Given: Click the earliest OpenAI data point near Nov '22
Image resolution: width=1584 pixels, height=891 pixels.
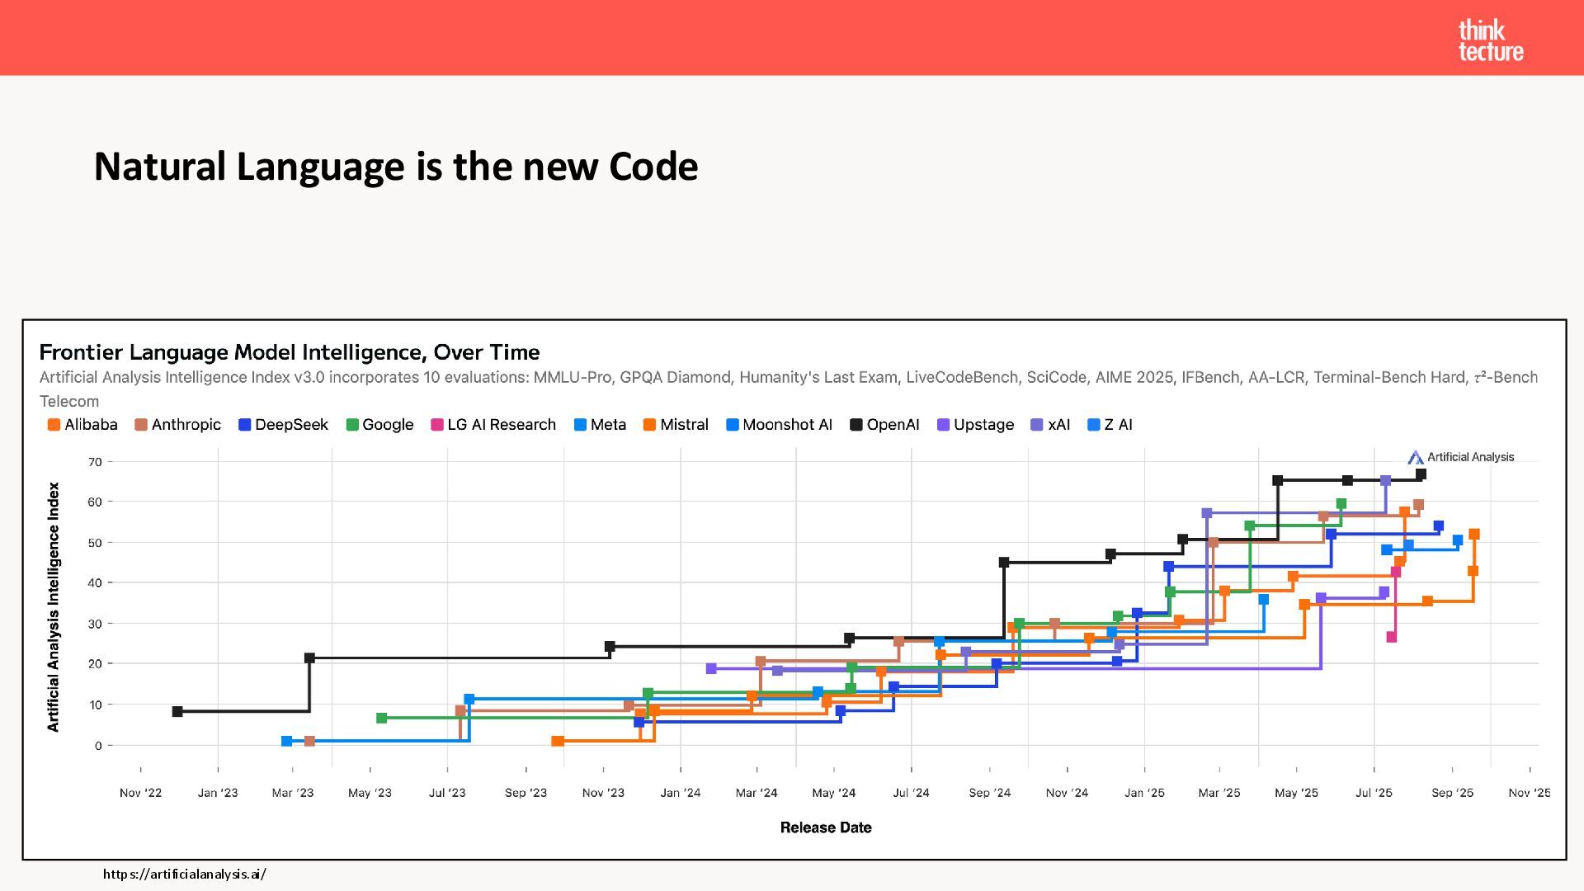Looking at the screenshot, I should pos(177,711).
